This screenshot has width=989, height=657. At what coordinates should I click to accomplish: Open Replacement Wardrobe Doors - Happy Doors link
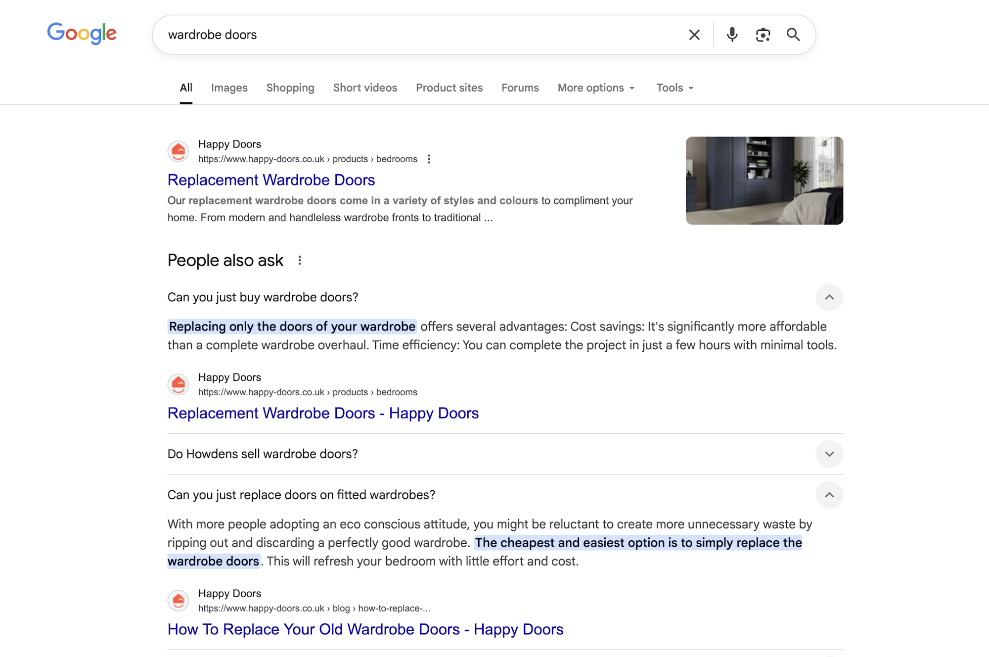click(323, 413)
